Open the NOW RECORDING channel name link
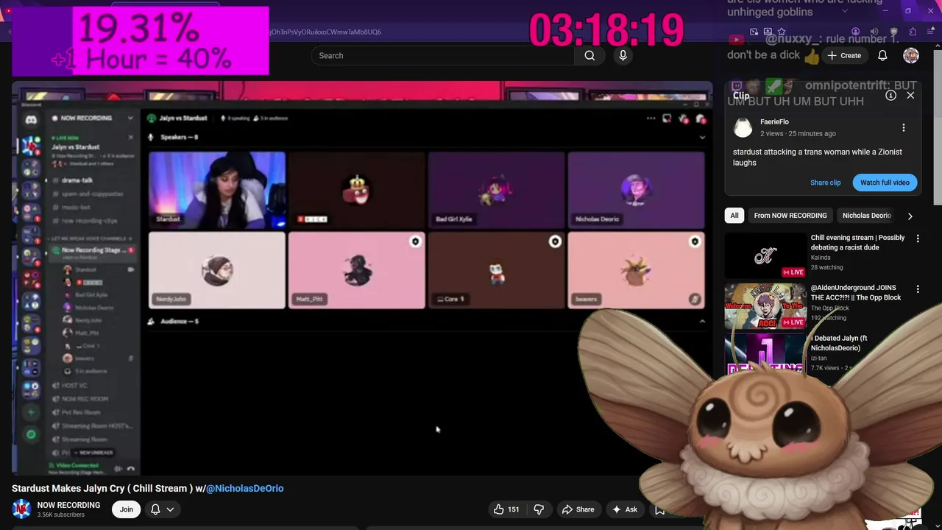942x530 pixels. [68, 505]
